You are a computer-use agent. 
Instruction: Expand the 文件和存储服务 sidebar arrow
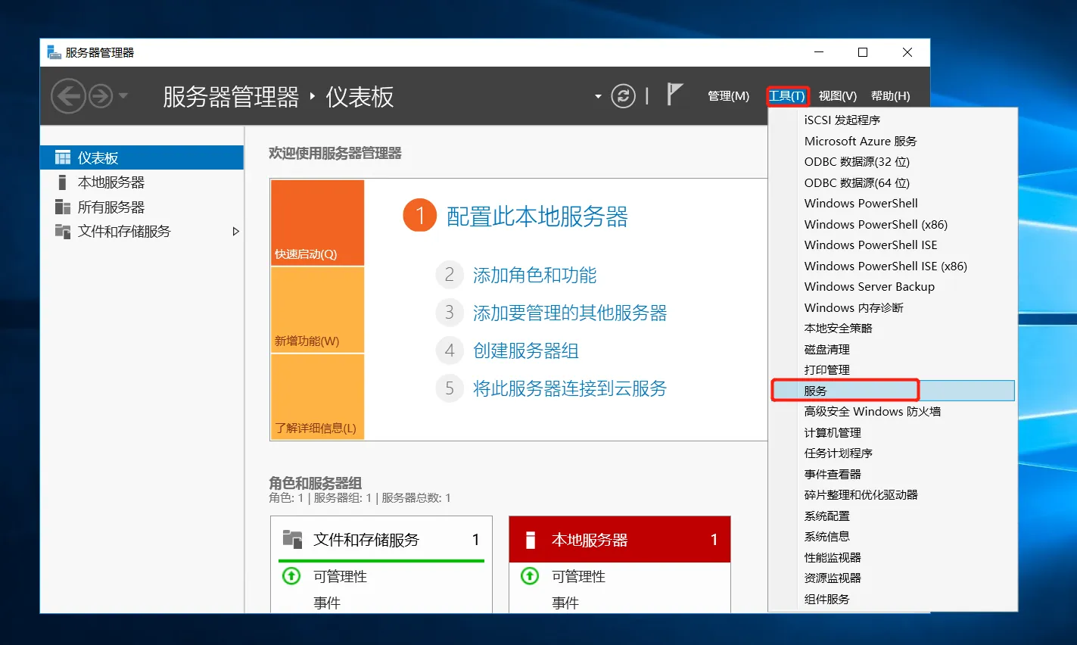click(235, 232)
